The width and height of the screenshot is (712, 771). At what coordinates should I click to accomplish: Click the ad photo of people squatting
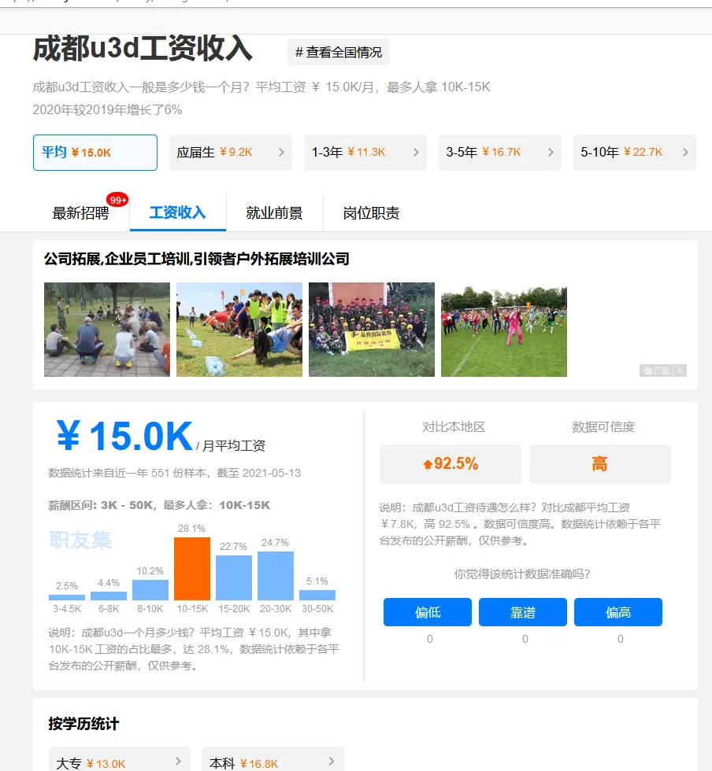107,330
